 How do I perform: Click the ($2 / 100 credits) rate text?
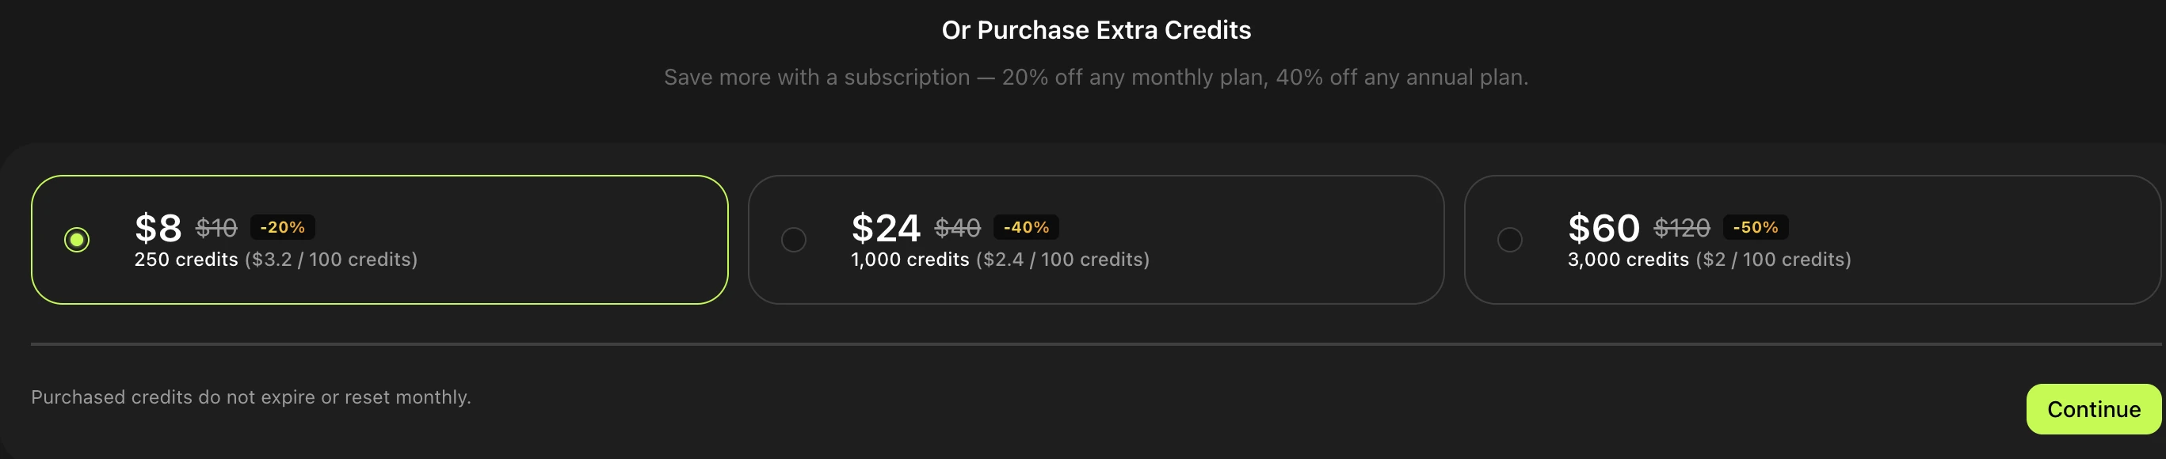(x=1773, y=260)
